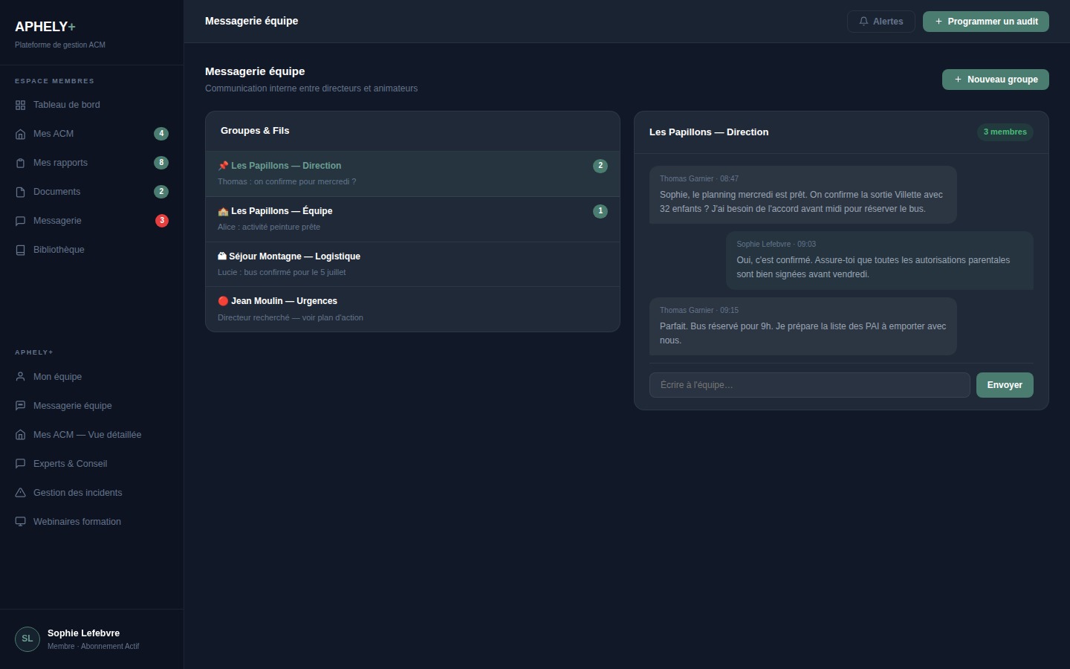Open the Séjour Montagne — Logistique thread
The height and width of the screenshot is (669, 1070).
click(x=412, y=264)
